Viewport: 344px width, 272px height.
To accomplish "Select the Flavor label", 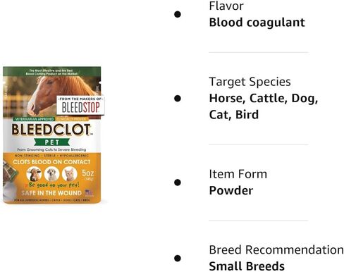I will [226, 6].
